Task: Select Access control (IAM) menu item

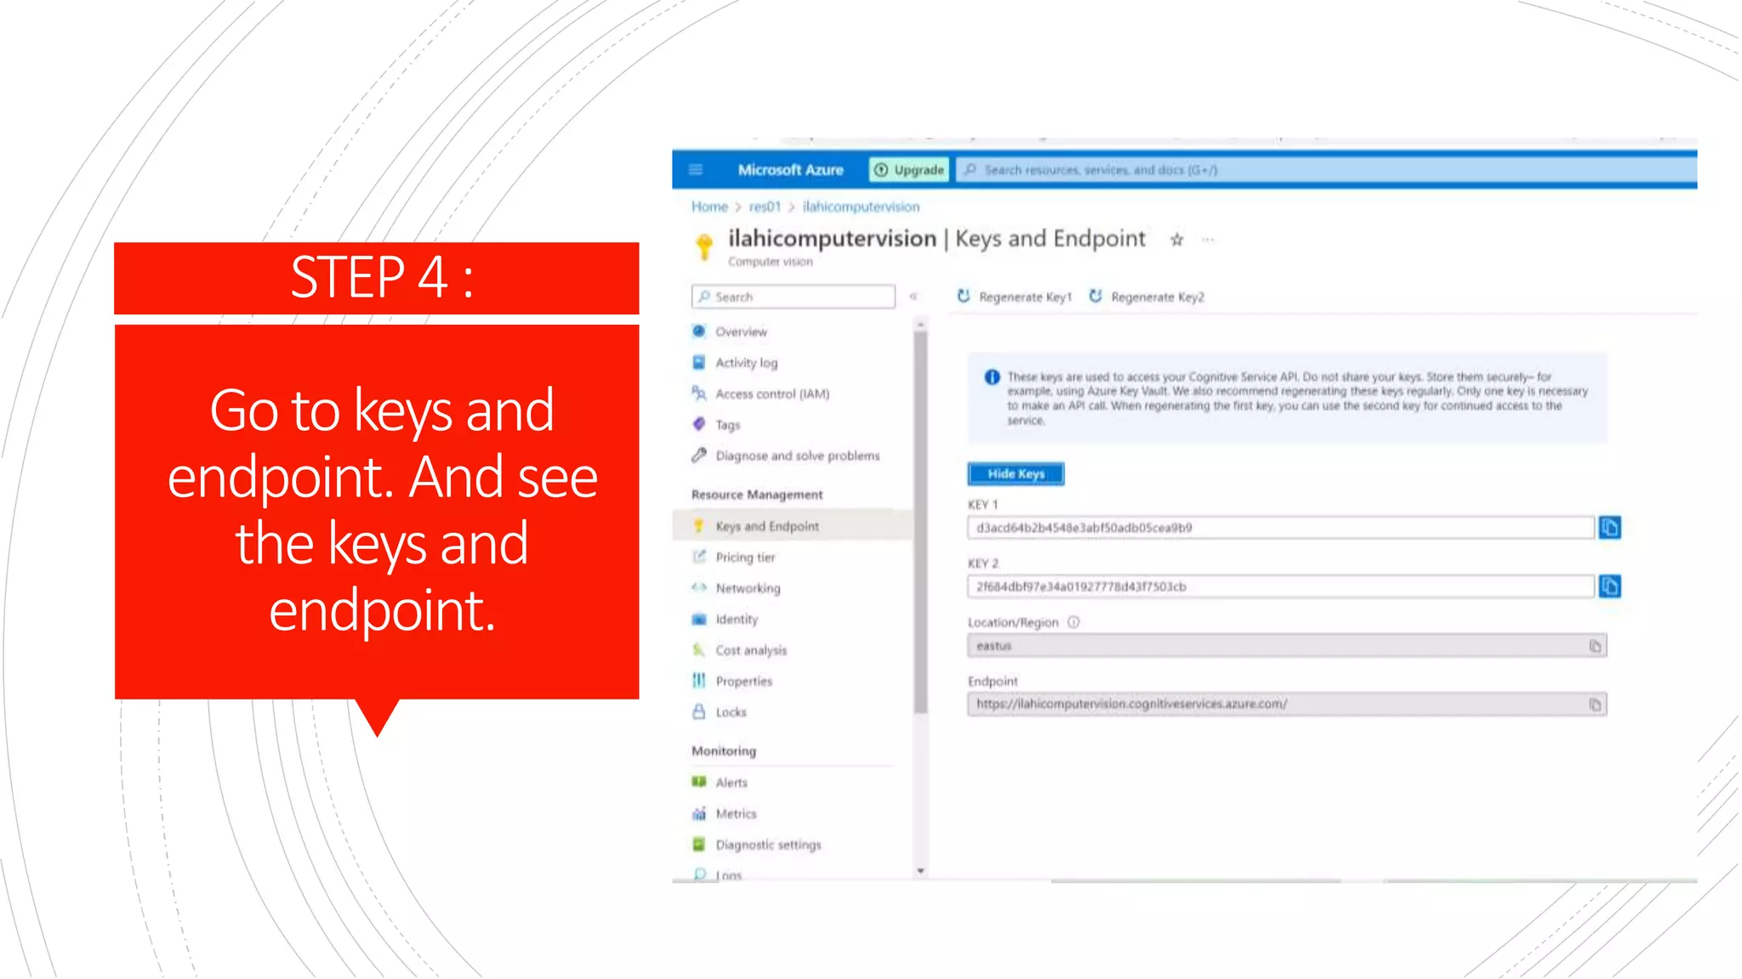Action: tap(771, 394)
